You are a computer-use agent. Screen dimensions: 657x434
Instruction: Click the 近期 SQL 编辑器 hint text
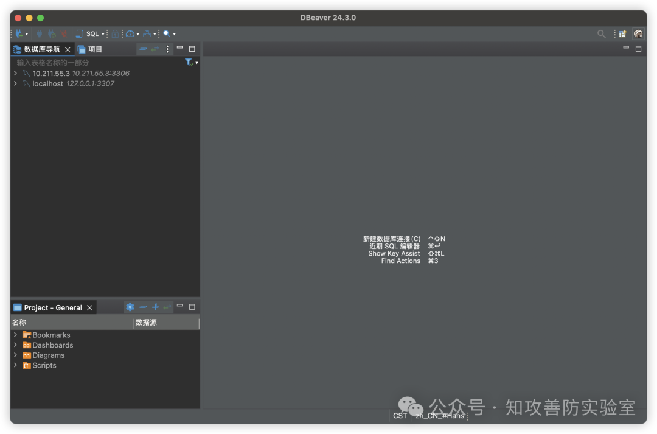click(394, 246)
